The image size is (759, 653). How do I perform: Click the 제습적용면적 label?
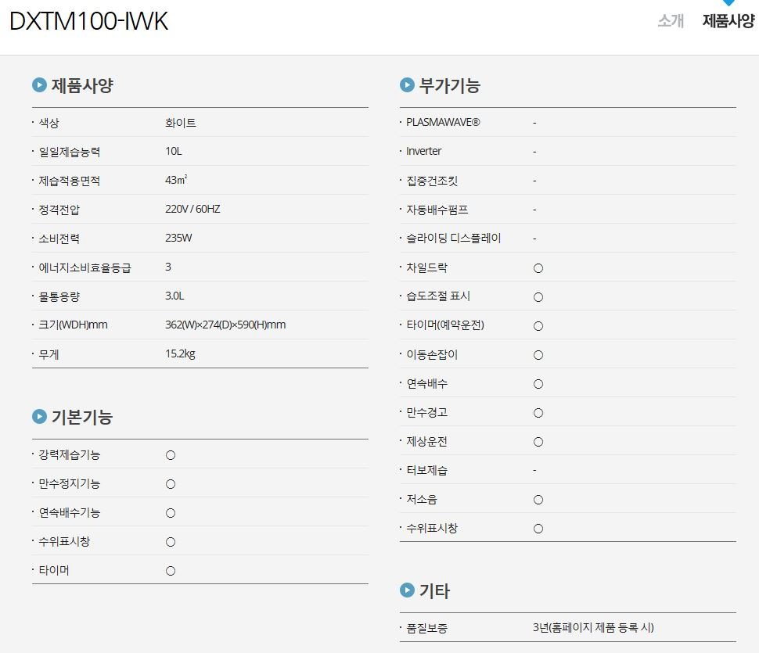[x=70, y=181]
